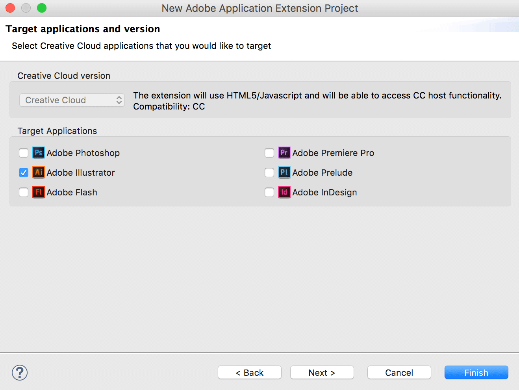Click the Creative Cloud version heading
Screen dimensions: 519x390
tap(64, 76)
